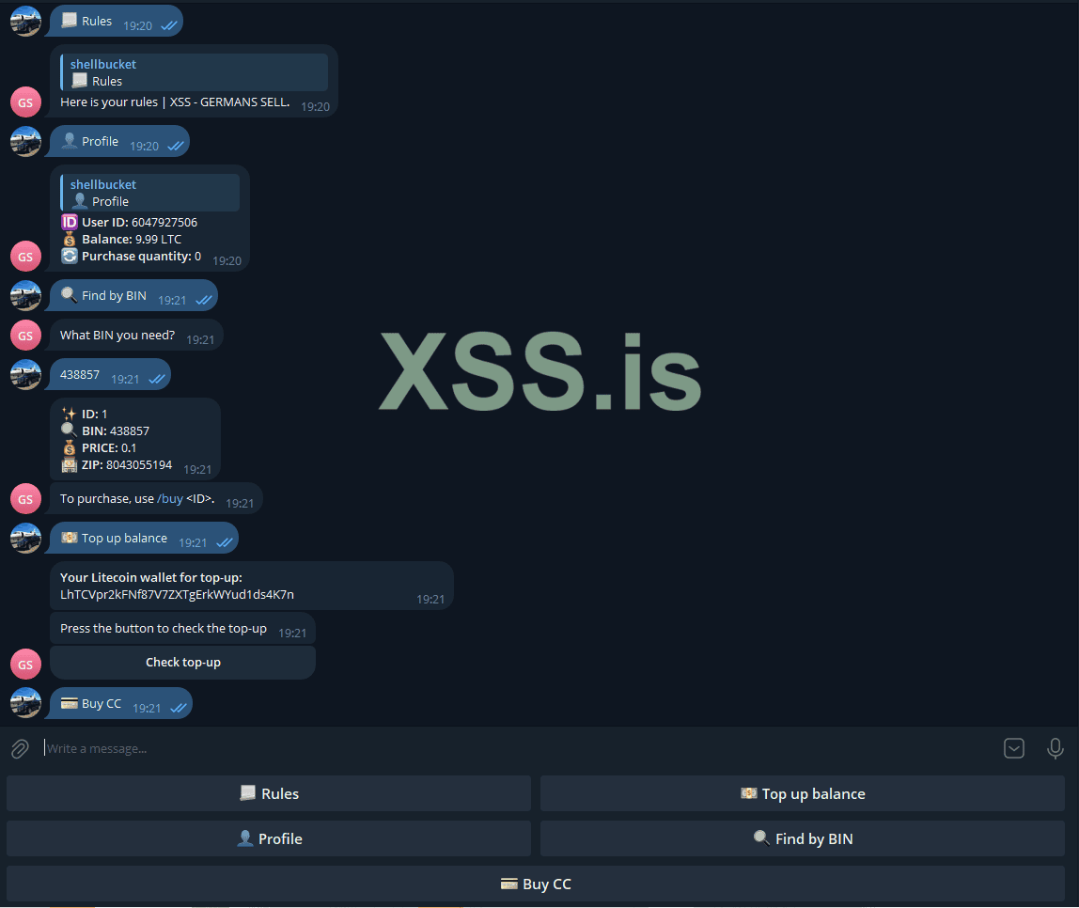Open Profile from the bottom keyboard
The image size is (1079, 908).
point(269,838)
